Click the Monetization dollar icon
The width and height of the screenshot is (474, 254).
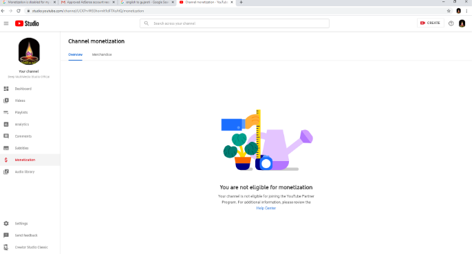[x=6, y=160]
